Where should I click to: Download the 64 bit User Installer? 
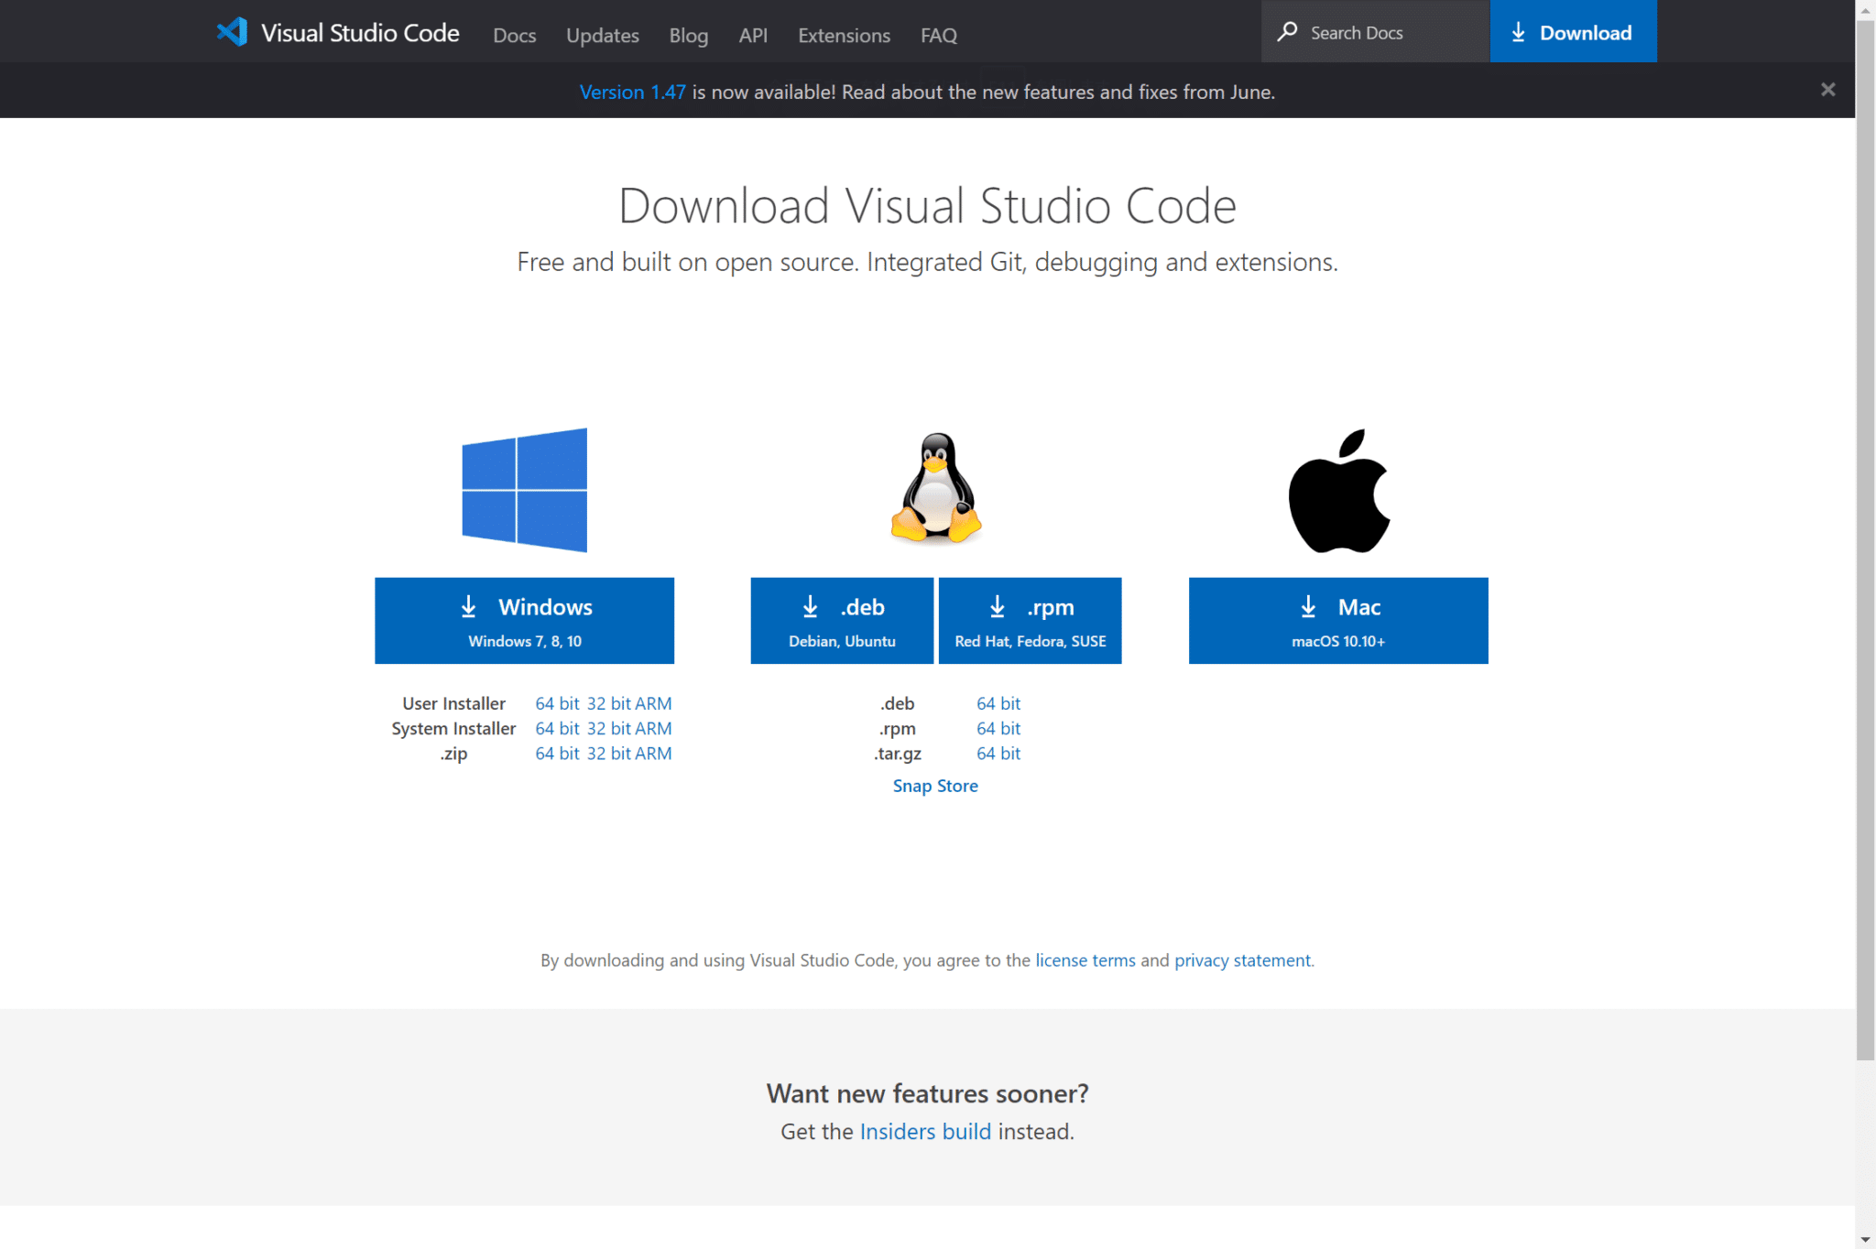pyautogui.click(x=557, y=703)
